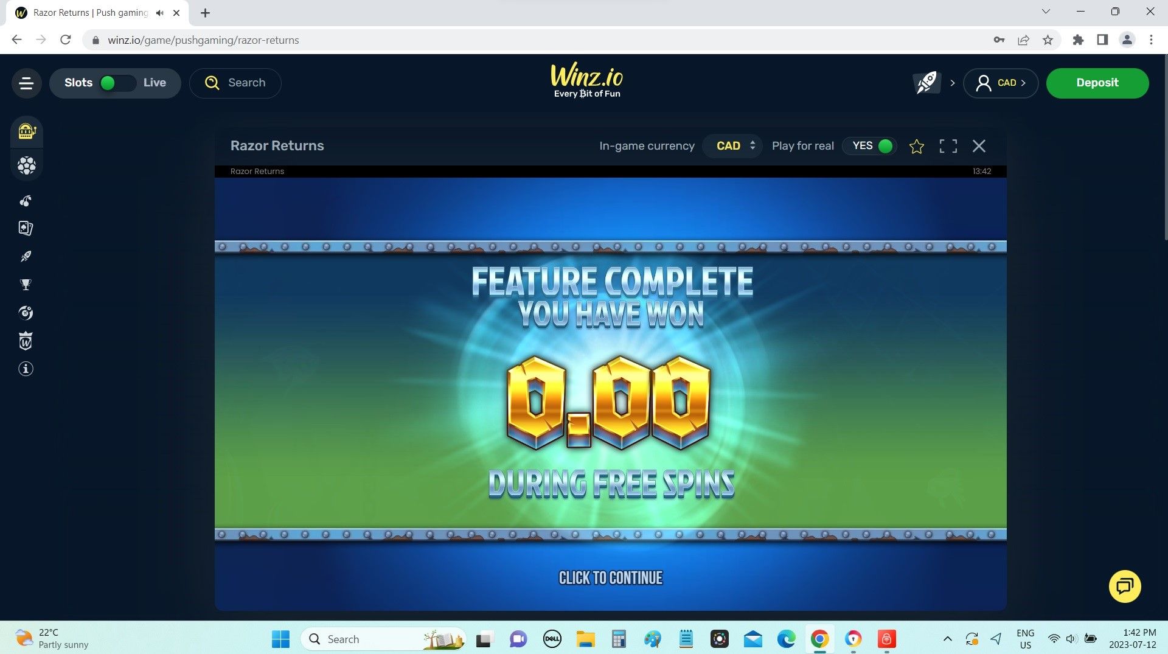Select the cherries fruit games icon
This screenshot has width=1168, height=654.
coord(26,201)
